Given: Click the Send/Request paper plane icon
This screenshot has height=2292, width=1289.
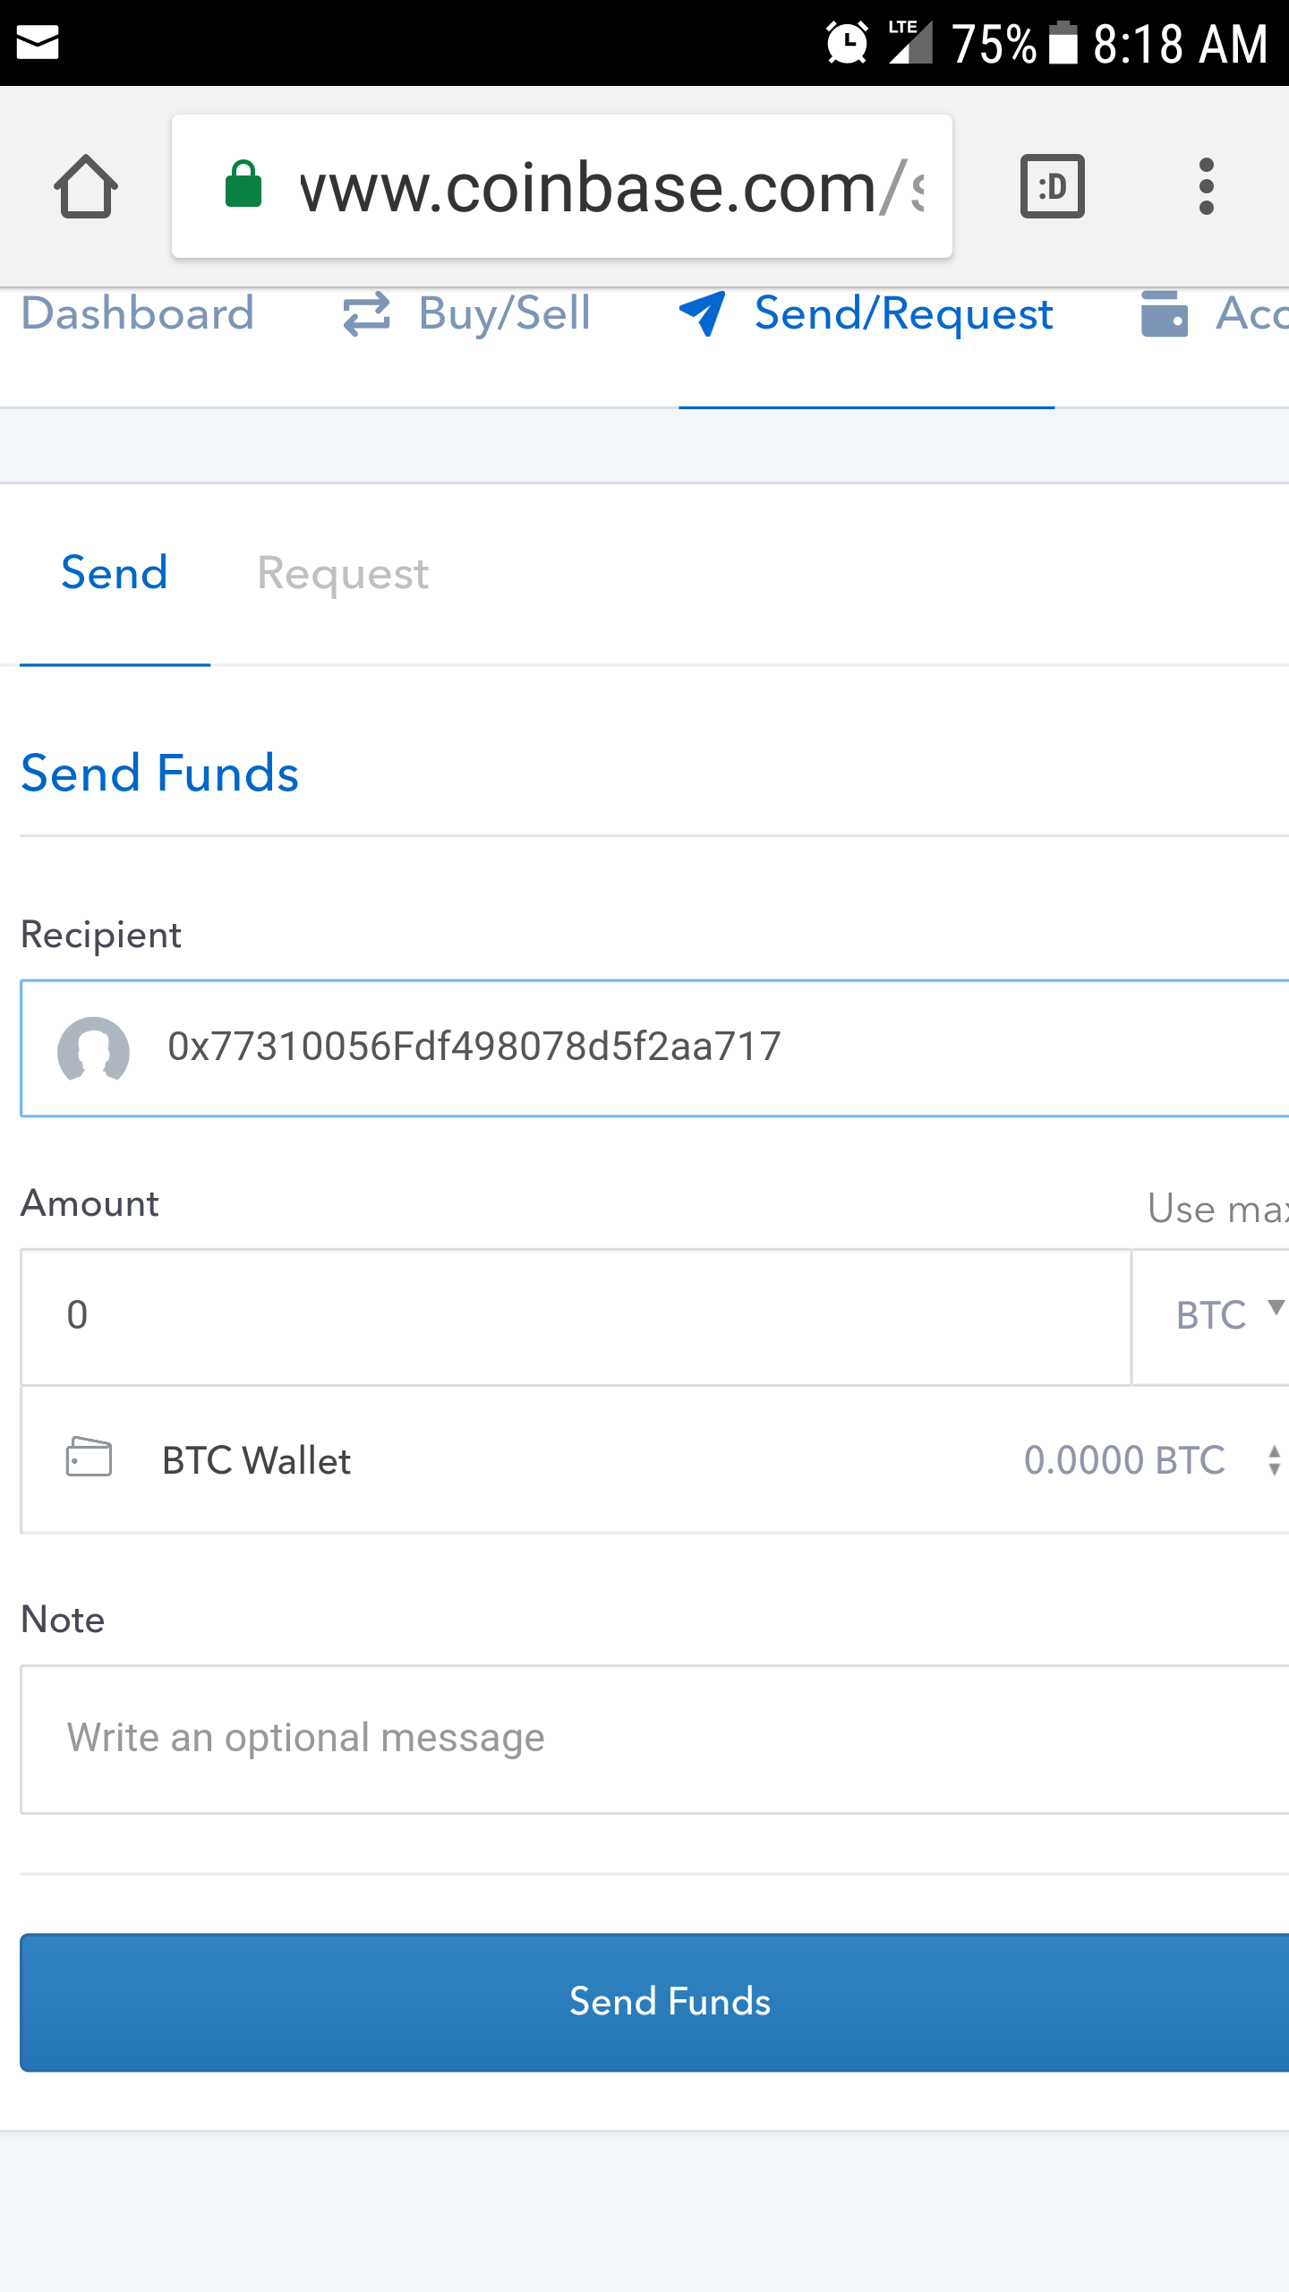Looking at the screenshot, I should [x=703, y=314].
